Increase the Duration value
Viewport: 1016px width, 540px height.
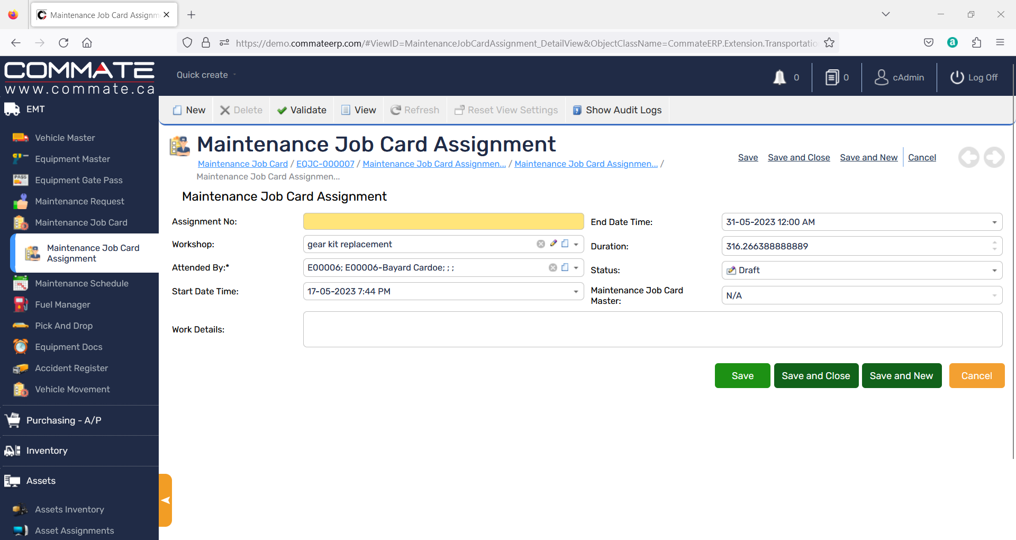point(995,242)
